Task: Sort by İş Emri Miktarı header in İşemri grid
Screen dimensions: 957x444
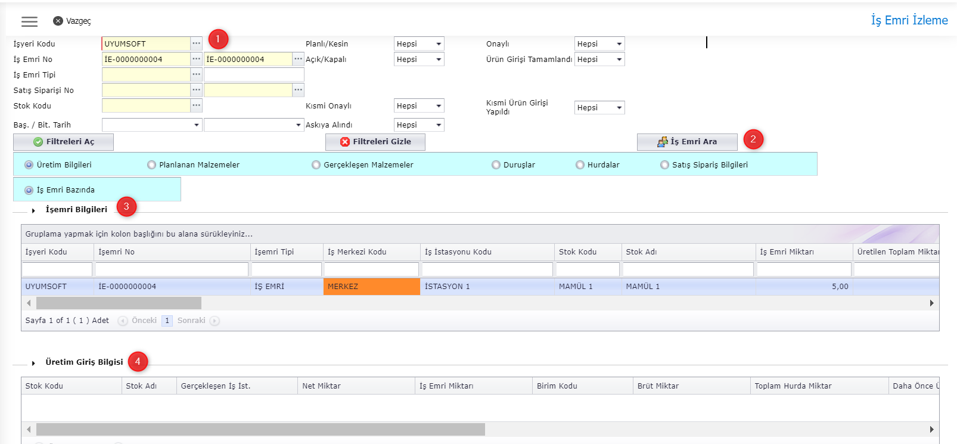Action: (x=804, y=252)
